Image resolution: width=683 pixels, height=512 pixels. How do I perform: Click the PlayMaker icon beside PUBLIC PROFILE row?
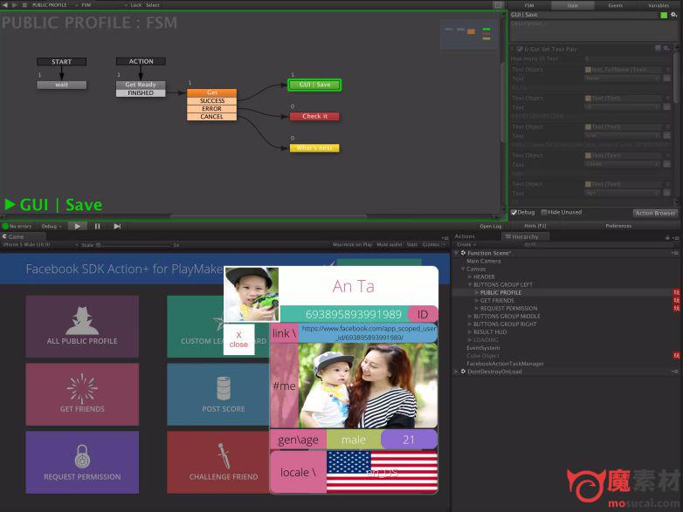[677, 292]
